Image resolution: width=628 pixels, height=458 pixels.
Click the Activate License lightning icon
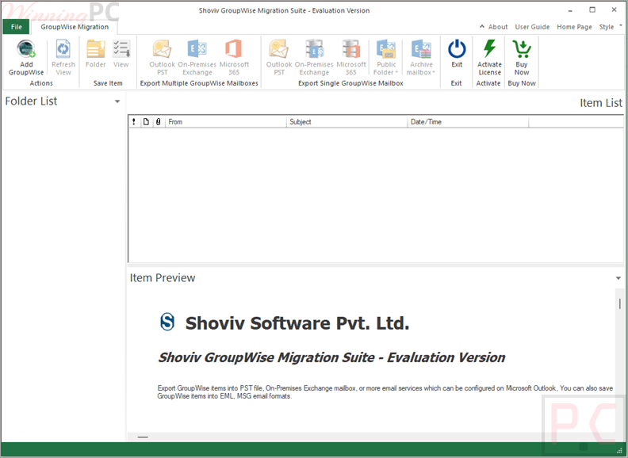point(489,48)
